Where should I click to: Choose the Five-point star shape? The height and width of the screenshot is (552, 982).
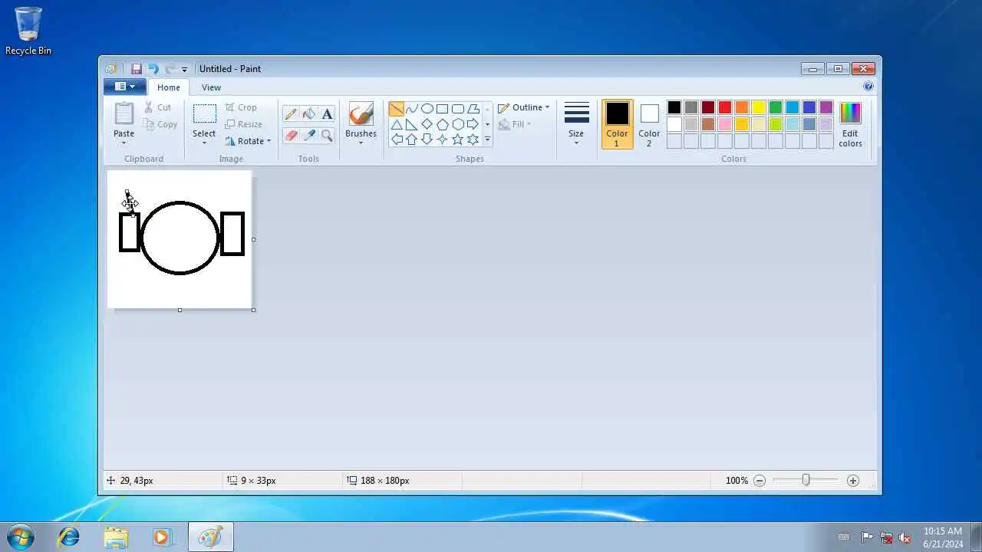pyautogui.click(x=458, y=140)
